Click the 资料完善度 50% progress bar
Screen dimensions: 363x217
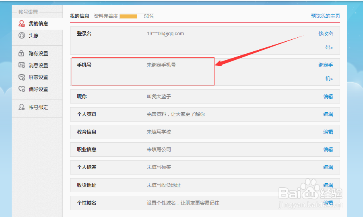click(x=137, y=16)
